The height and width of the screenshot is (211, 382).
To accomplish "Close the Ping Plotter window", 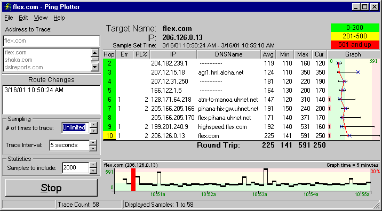I will 374,7.
